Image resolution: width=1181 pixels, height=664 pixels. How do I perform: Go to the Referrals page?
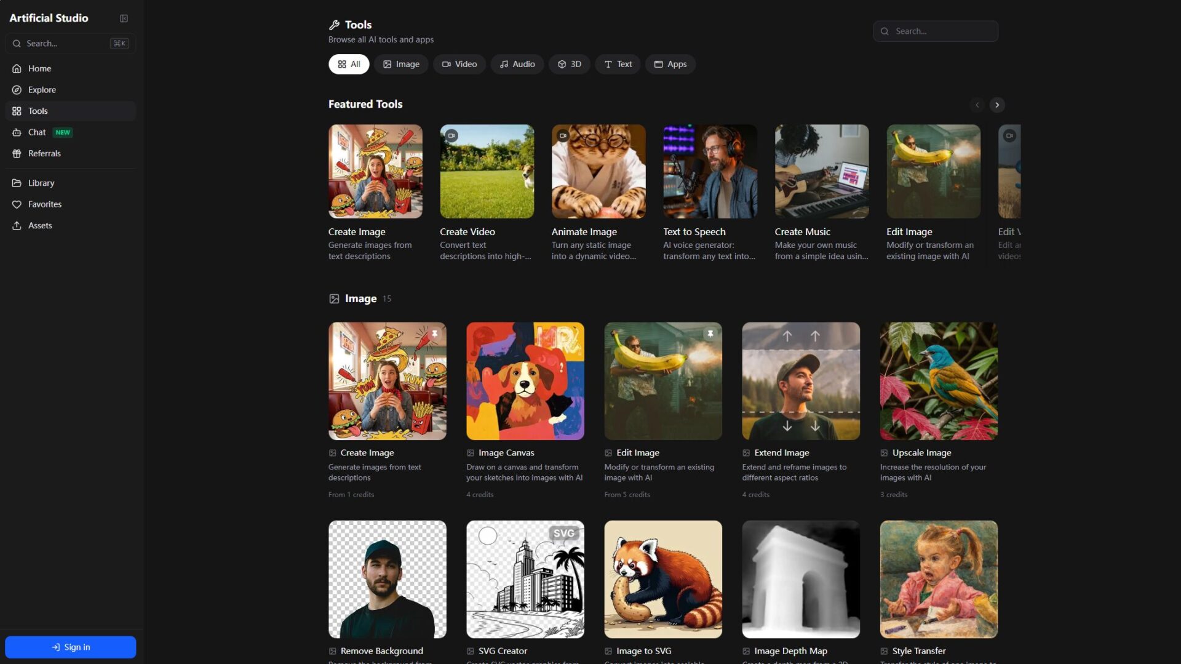coord(44,153)
